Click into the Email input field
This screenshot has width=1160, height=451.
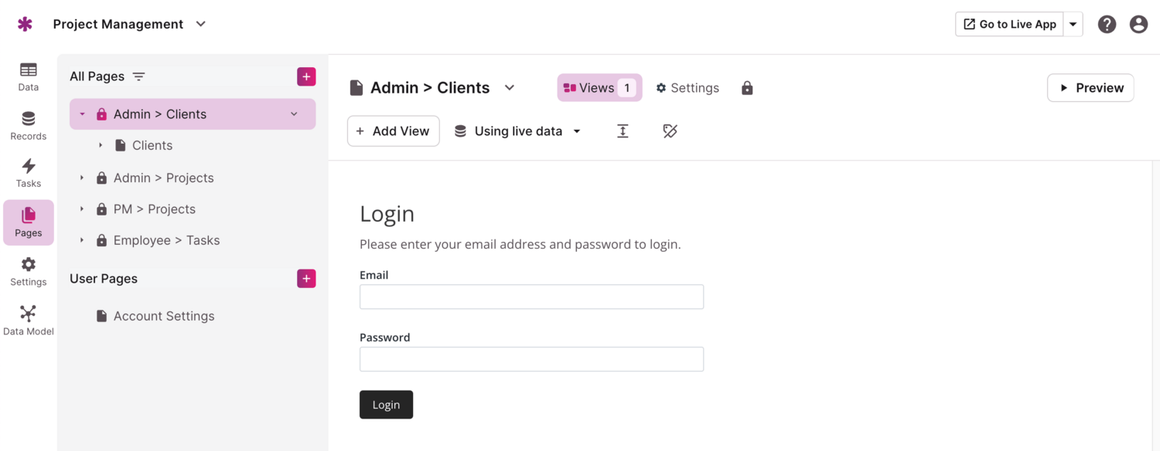(x=531, y=297)
